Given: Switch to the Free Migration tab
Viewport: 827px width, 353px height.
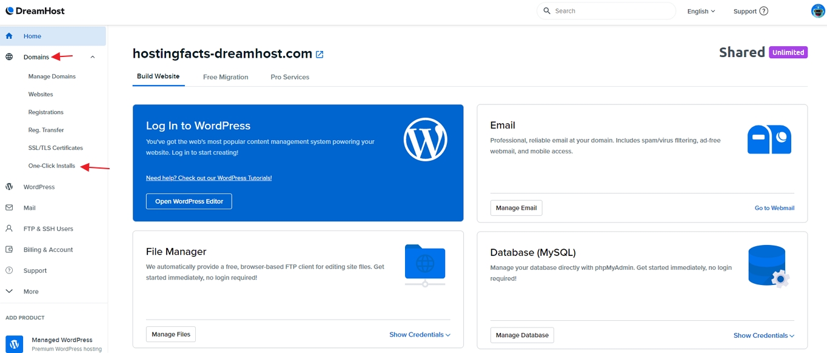Looking at the screenshot, I should tap(226, 77).
